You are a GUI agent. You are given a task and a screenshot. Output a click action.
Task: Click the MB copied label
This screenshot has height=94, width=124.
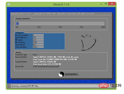coord(19,40)
